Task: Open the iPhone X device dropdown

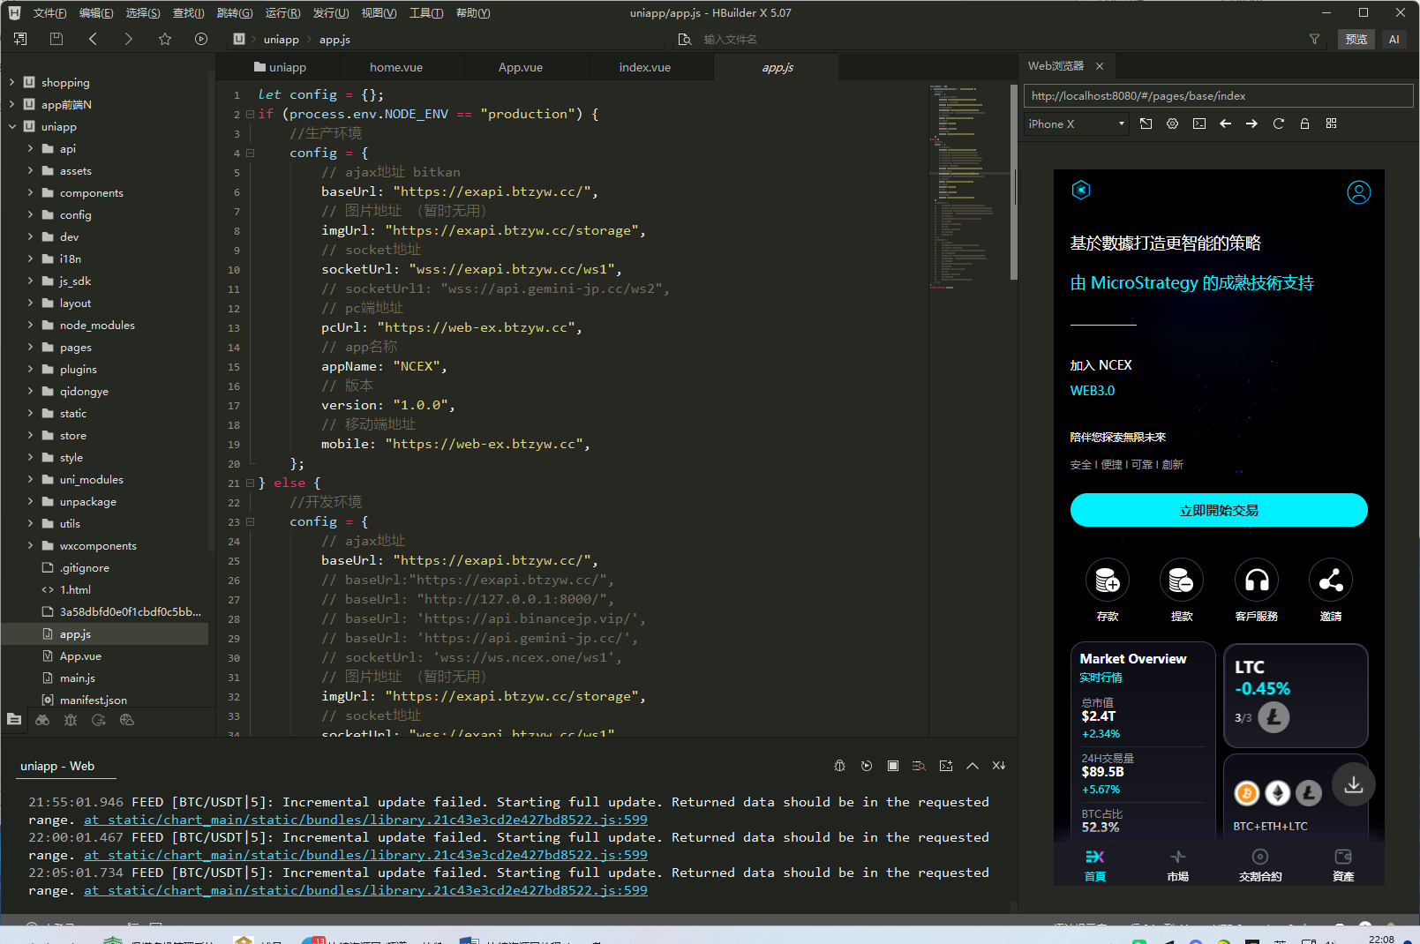Action: (x=1077, y=124)
